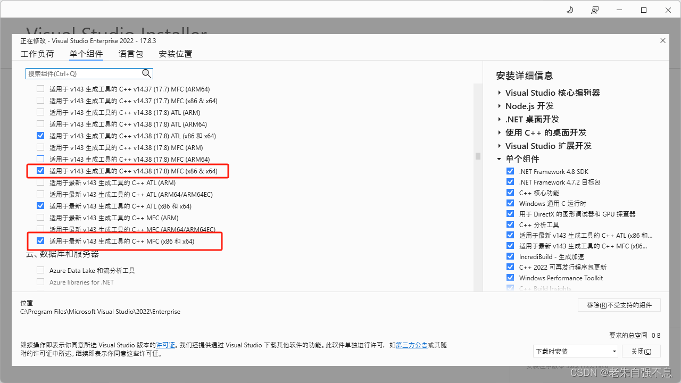Maximize the Visual Studio Installer window
This screenshot has height=383, width=681.
tap(644, 10)
